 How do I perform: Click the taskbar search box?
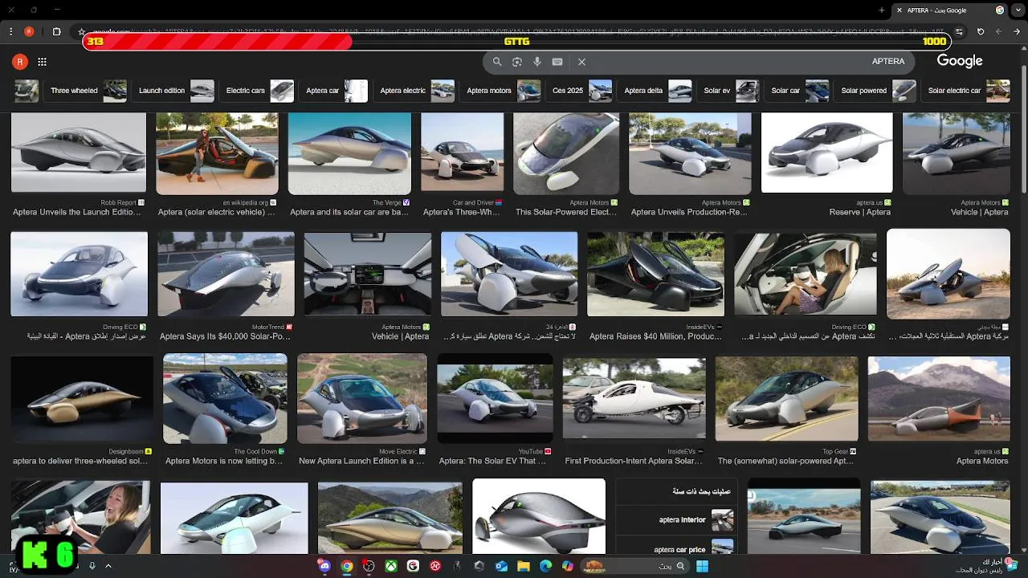click(x=634, y=566)
